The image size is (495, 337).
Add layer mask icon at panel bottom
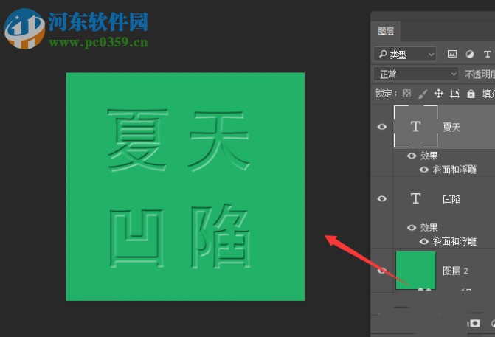tap(474, 323)
